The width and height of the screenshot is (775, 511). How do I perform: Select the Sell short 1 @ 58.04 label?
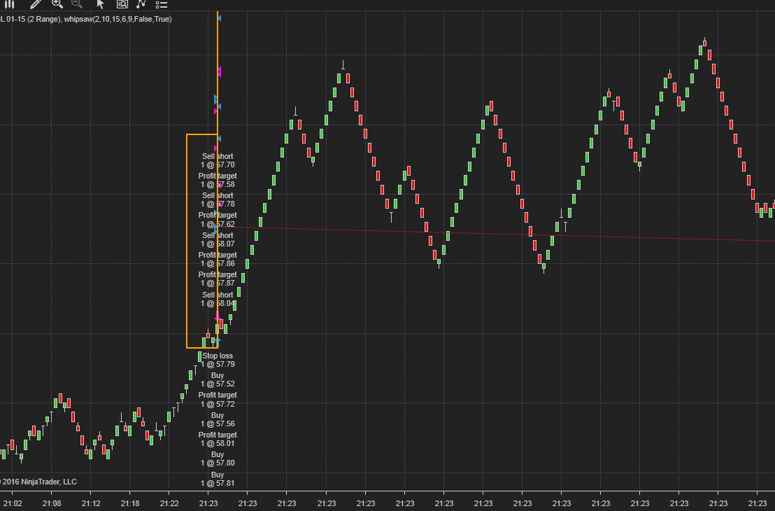pos(218,299)
